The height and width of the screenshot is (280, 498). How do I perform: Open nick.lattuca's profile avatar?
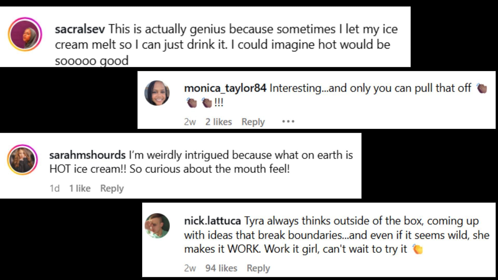click(x=157, y=226)
